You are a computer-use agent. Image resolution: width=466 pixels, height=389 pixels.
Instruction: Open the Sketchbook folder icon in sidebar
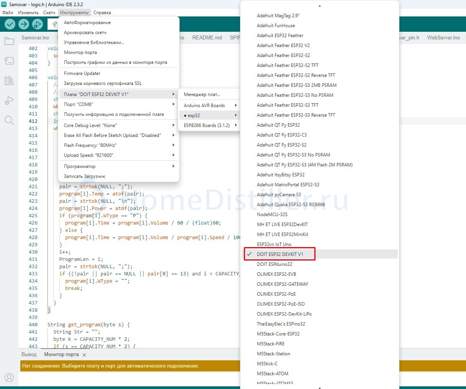(9, 41)
